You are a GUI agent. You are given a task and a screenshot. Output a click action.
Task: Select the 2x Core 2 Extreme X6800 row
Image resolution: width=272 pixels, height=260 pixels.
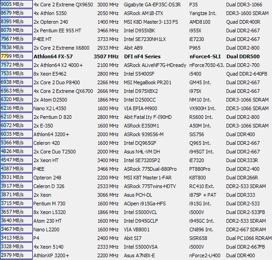click(x=136, y=48)
